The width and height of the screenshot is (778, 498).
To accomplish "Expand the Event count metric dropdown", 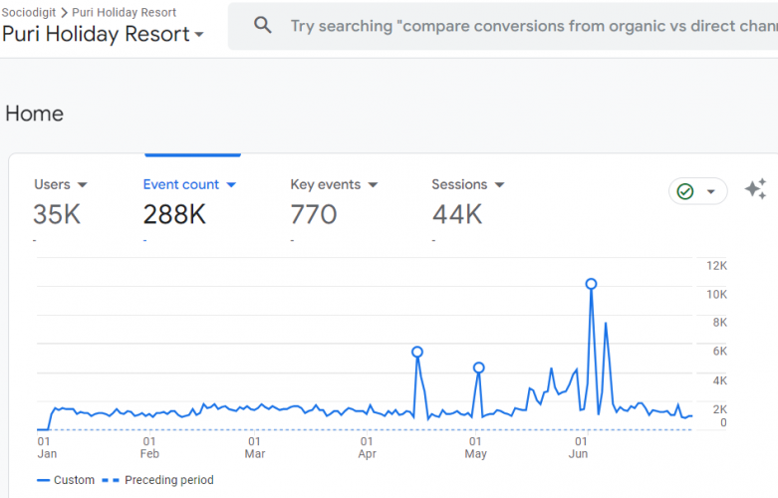I will [x=231, y=185].
